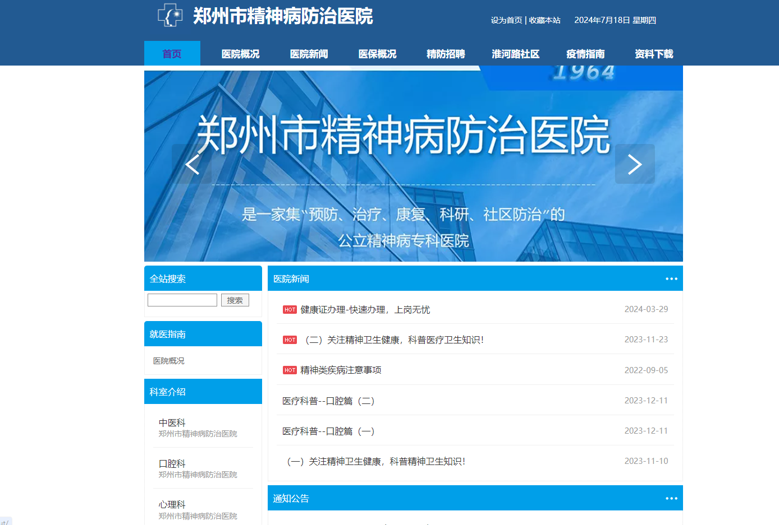Click date 2022-09-05 in the news list
This screenshot has width=779, height=525.
coord(646,370)
